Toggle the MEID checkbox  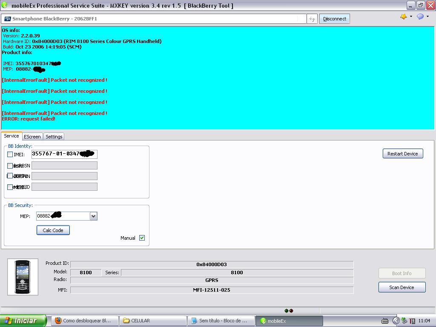tap(10, 187)
